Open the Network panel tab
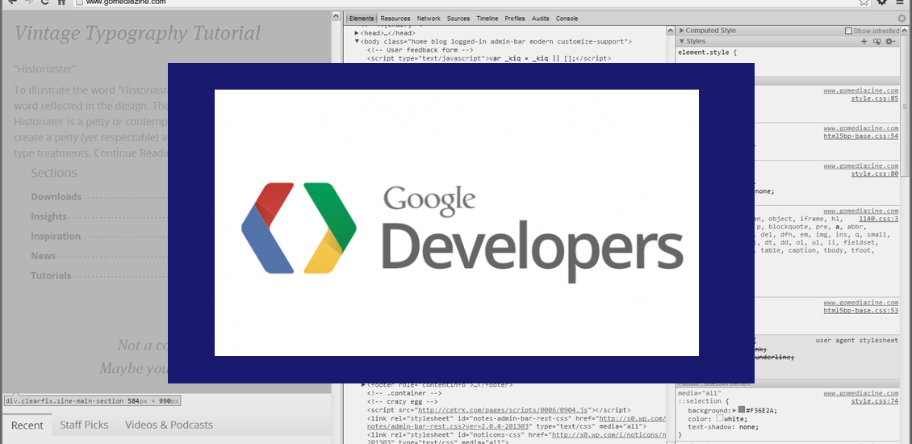 [x=429, y=19]
